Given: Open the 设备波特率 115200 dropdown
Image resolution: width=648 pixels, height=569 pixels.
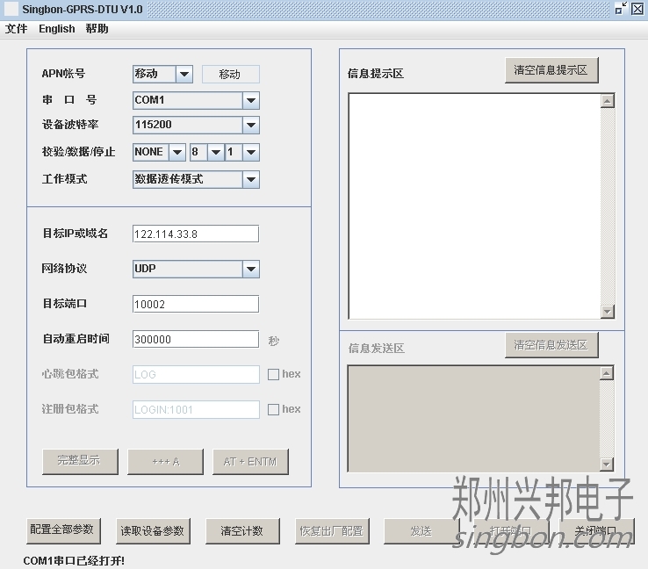Looking at the screenshot, I should 250,125.
